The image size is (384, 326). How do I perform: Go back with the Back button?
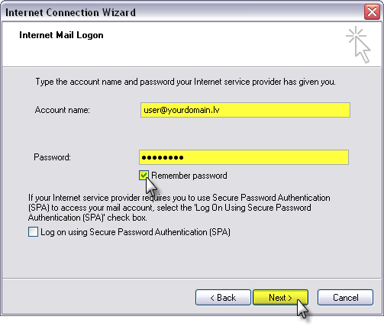pyautogui.click(x=223, y=297)
